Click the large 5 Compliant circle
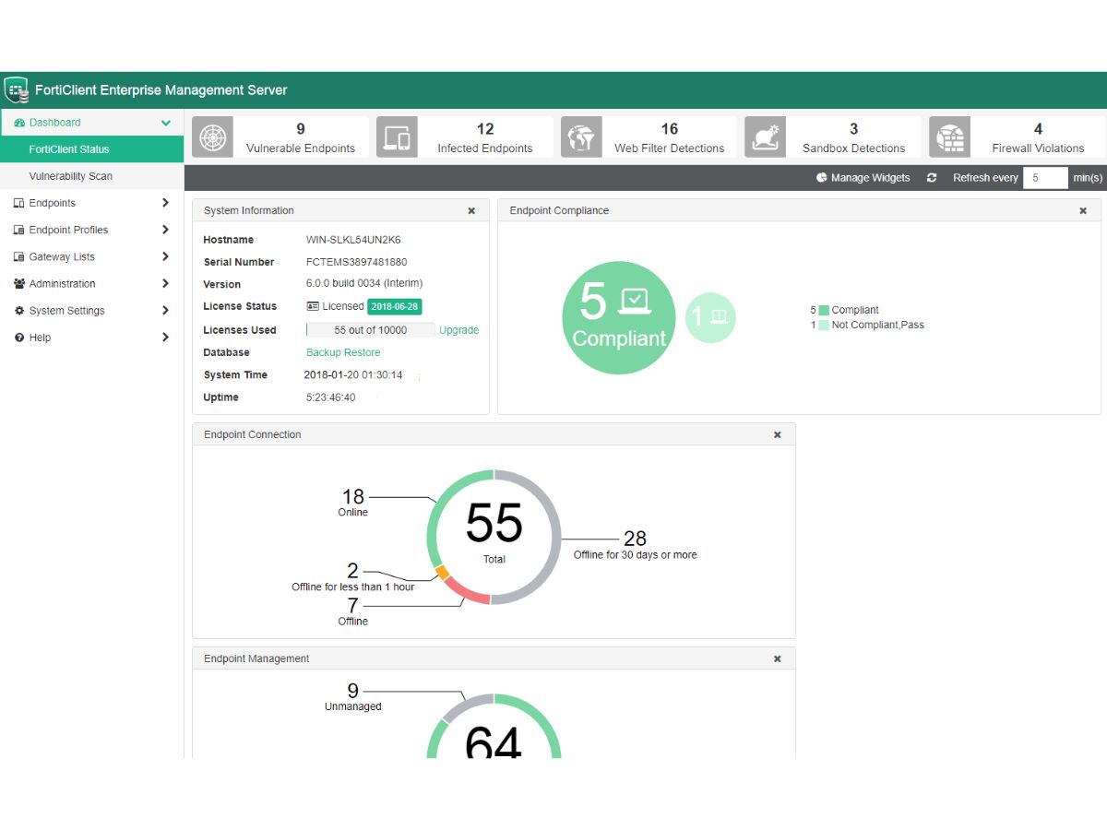 (619, 318)
